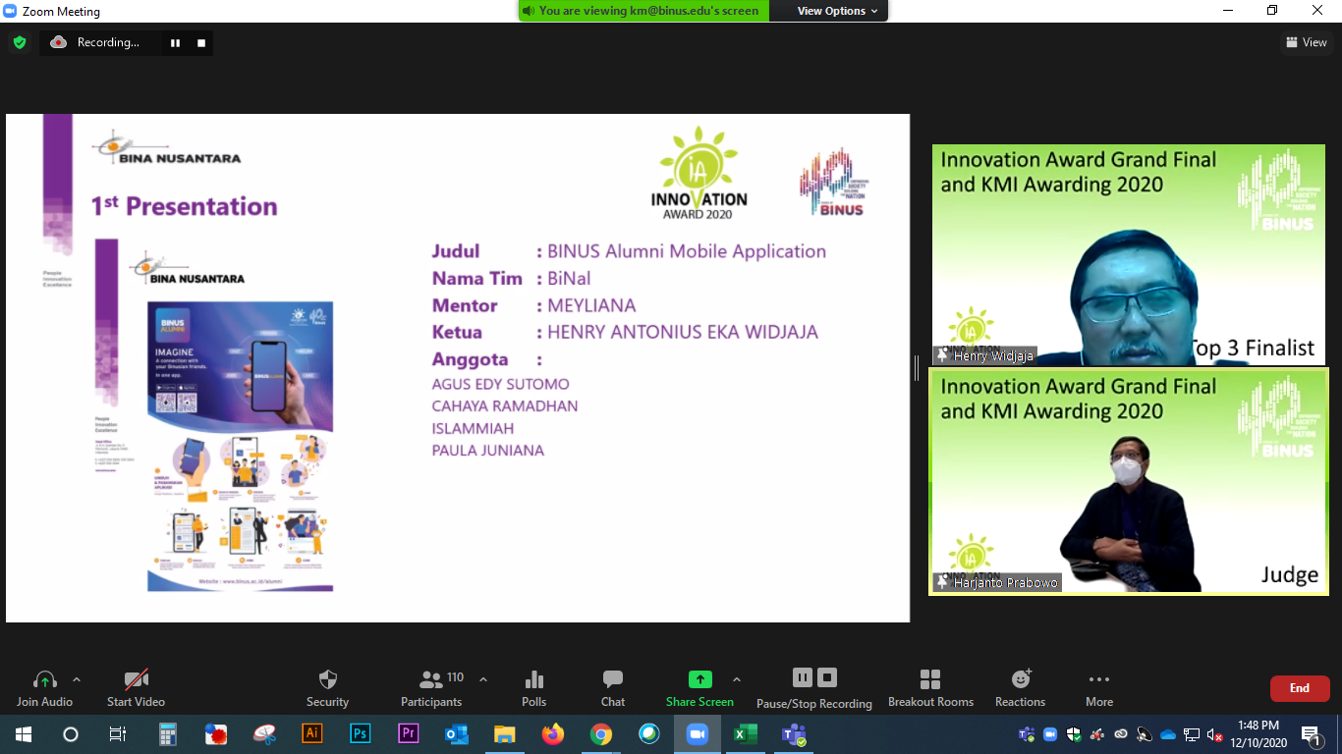The image size is (1342, 754).
Task: Open the notification center icon
Action: click(x=1311, y=734)
